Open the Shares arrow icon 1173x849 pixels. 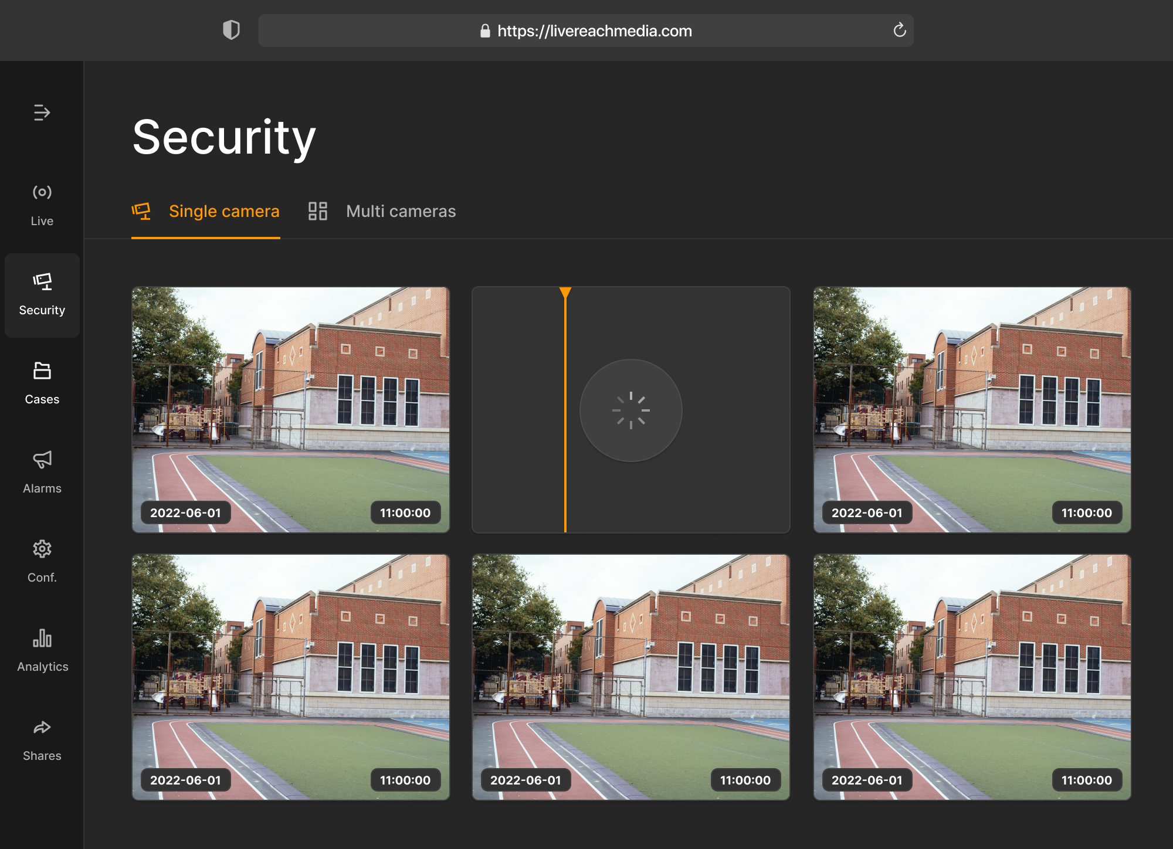click(42, 728)
